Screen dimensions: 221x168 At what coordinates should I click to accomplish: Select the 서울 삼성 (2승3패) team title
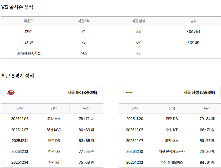[x=199, y=93]
